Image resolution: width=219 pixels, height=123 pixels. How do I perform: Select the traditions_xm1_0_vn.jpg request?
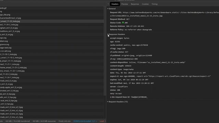[x=52, y=31]
